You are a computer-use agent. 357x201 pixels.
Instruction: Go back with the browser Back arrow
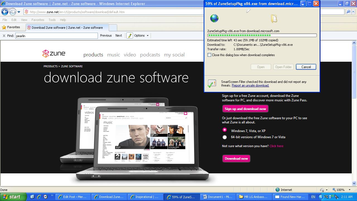5,12
